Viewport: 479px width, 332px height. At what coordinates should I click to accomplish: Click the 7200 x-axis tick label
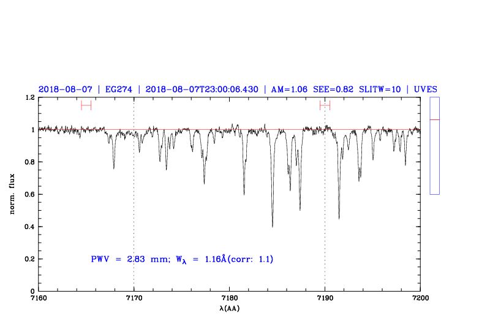pos(420,298)
